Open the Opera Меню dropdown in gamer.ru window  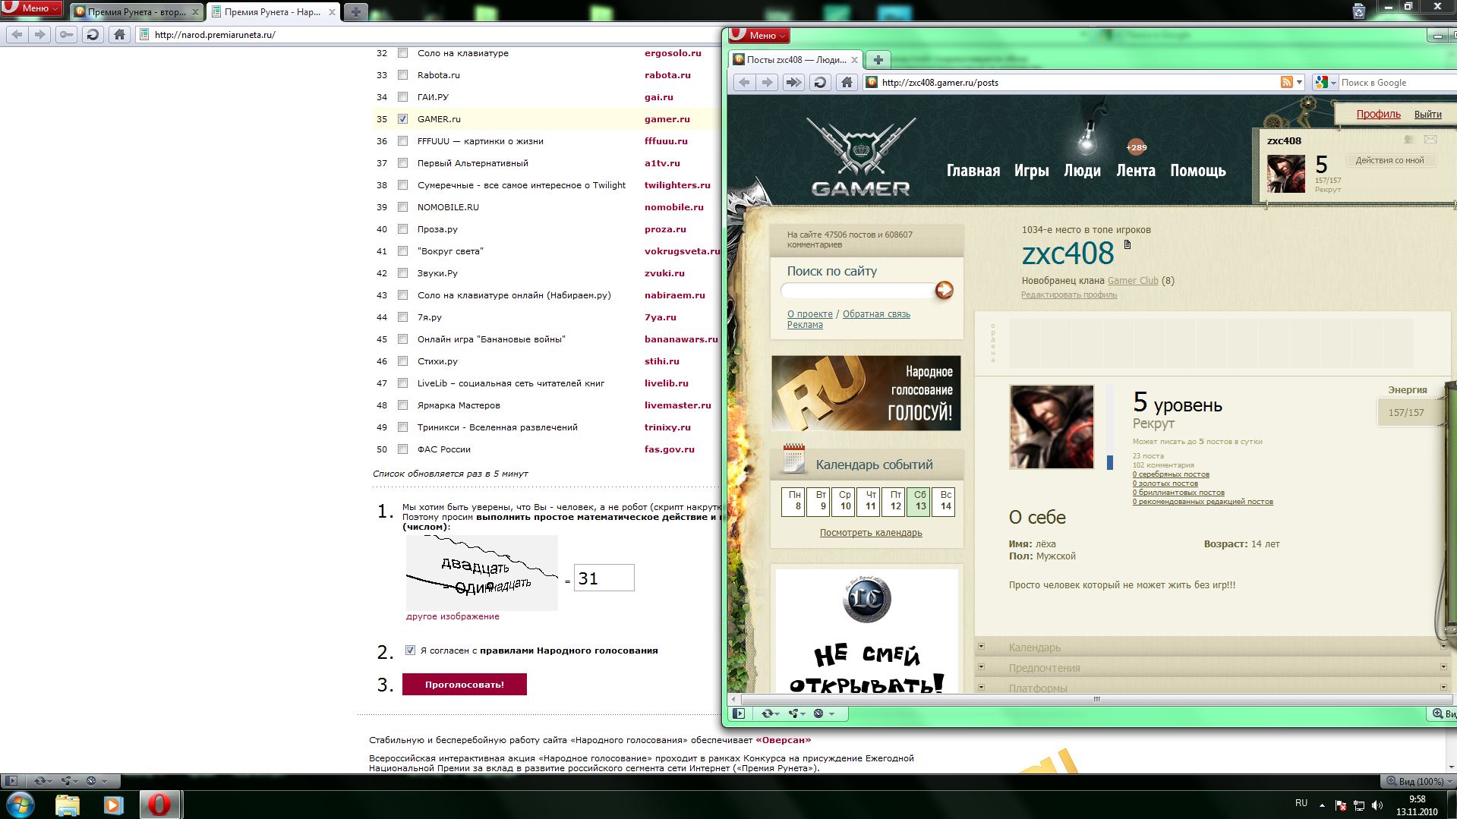(759, 35)
